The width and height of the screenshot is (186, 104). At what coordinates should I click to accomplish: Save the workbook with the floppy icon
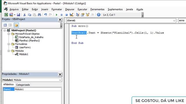coord(18,15)
